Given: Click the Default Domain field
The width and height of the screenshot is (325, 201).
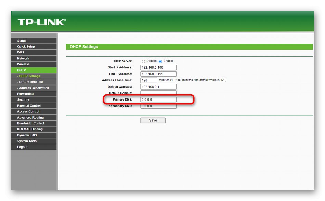Looking at the screenshot, I should (158, 93).
